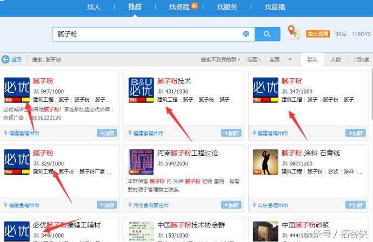
Task: Click 加群 button for the 347/1000 group
Action: click(x=355, y=133)
